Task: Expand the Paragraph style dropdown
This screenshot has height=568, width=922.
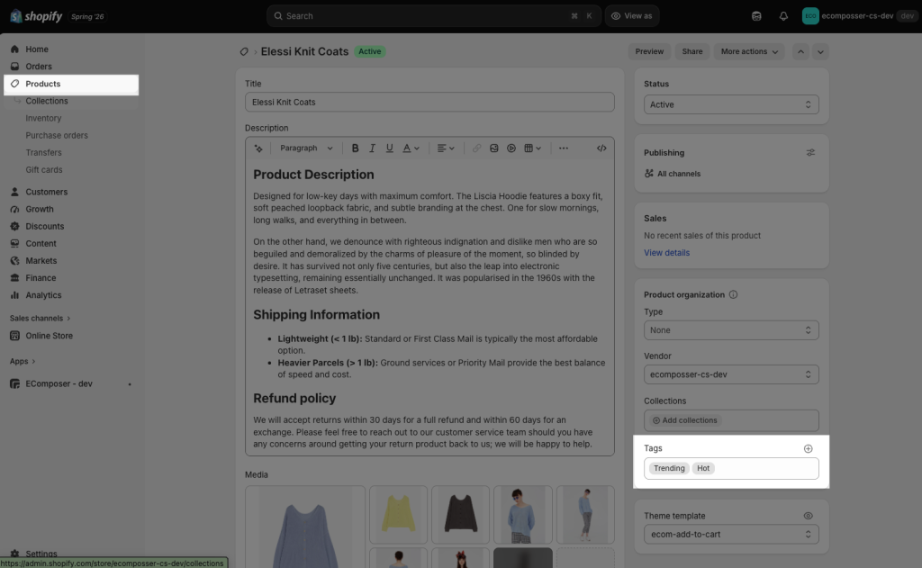Action: 306,149
